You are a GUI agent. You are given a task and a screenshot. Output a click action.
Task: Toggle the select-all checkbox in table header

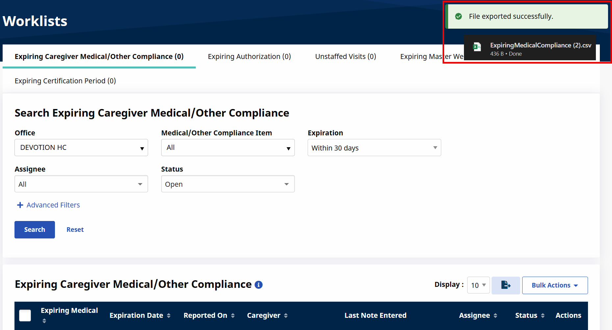click(25, 316)
